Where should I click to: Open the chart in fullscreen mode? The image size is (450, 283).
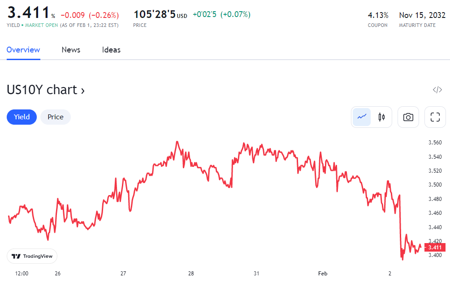point(435,117)
